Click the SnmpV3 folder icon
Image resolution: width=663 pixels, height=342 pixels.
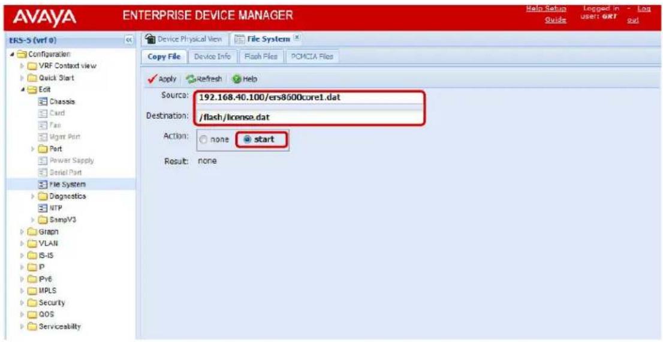(x=43, y=220)
